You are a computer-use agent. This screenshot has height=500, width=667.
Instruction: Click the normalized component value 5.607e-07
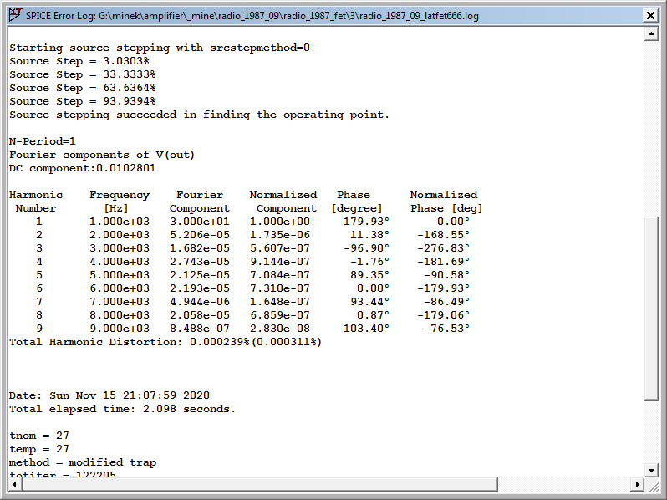point(280,248)
